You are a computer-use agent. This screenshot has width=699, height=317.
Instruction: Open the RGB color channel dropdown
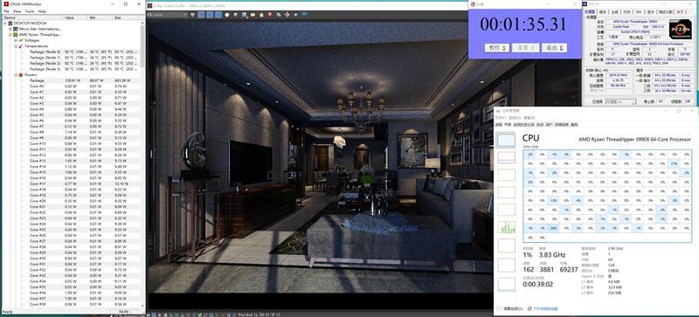point(167,15)
